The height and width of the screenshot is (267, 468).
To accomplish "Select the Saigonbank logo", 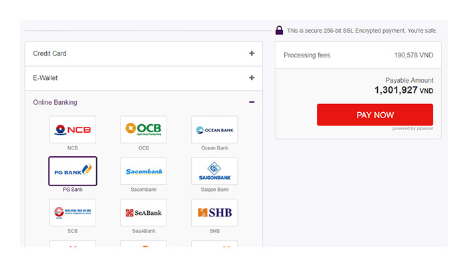I will 215,171.
